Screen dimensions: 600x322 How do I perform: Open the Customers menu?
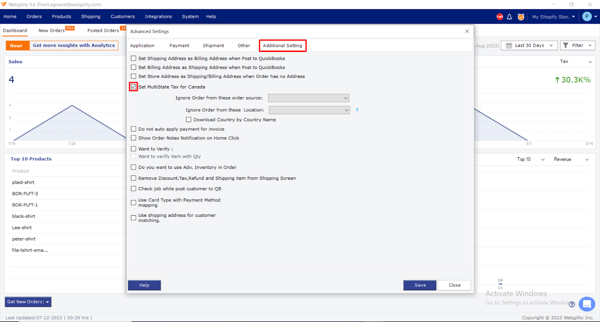tap(123, 16)
